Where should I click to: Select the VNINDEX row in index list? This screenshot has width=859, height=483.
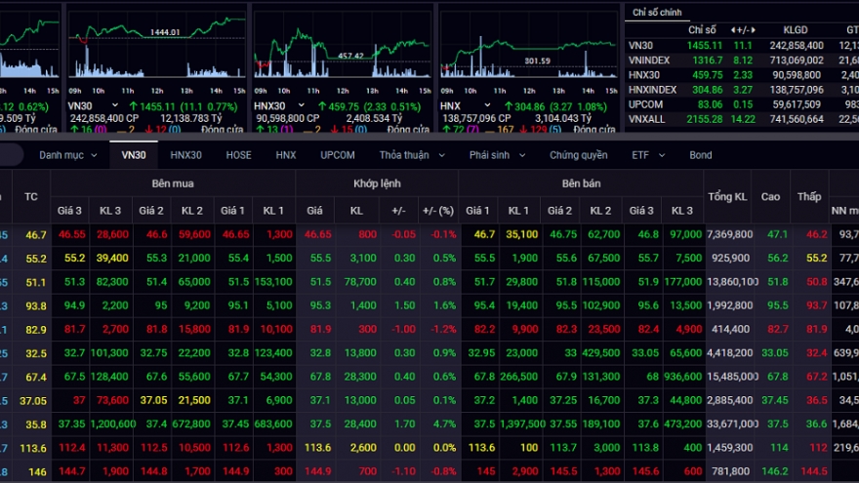[x=742, y=60]
